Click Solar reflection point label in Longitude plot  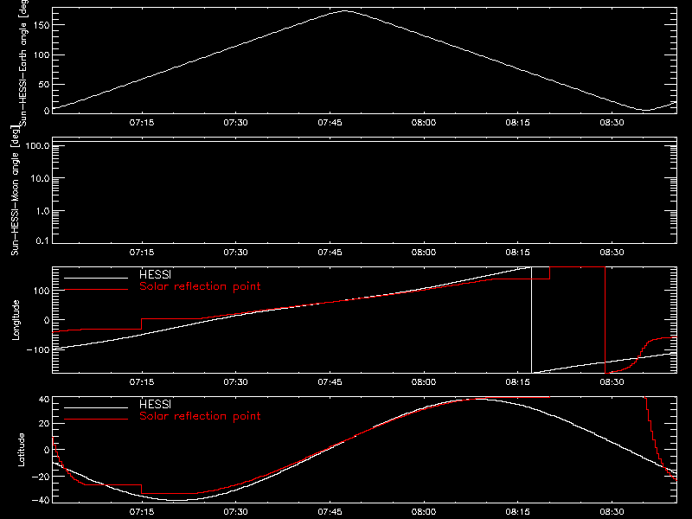coord(200,286)
